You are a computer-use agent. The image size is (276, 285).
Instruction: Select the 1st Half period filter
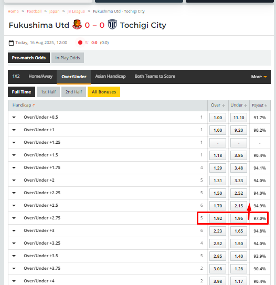(48, 92)
